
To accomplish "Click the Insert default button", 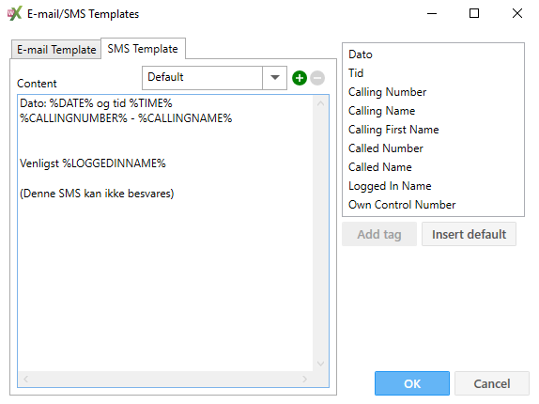I will [469, 234].
